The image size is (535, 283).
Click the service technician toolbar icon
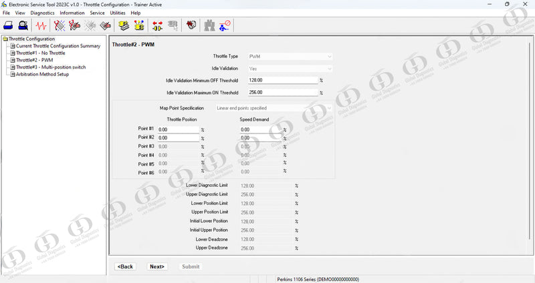(225, 25)
